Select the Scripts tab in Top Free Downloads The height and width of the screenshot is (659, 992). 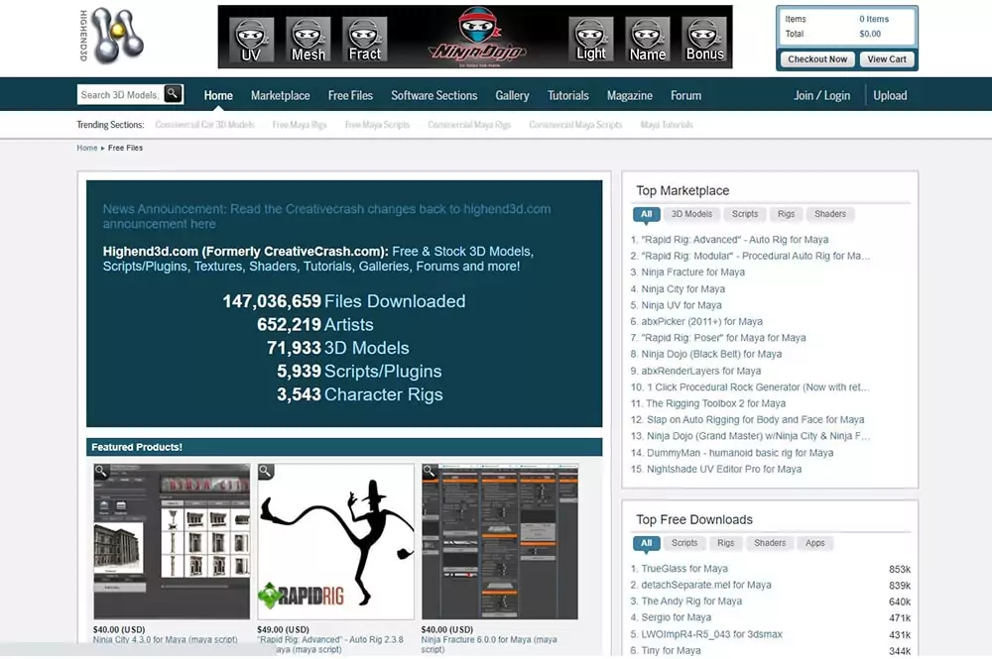click(684, 543)
